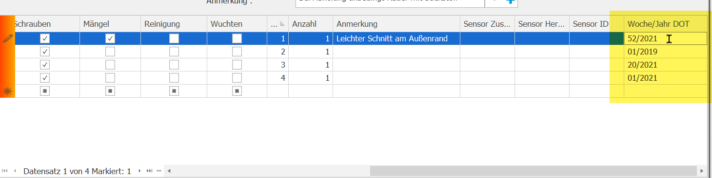Click the horizontal scrollbar thumb
The width and height of the screenshot is (712, 178).
pos(533,171)
